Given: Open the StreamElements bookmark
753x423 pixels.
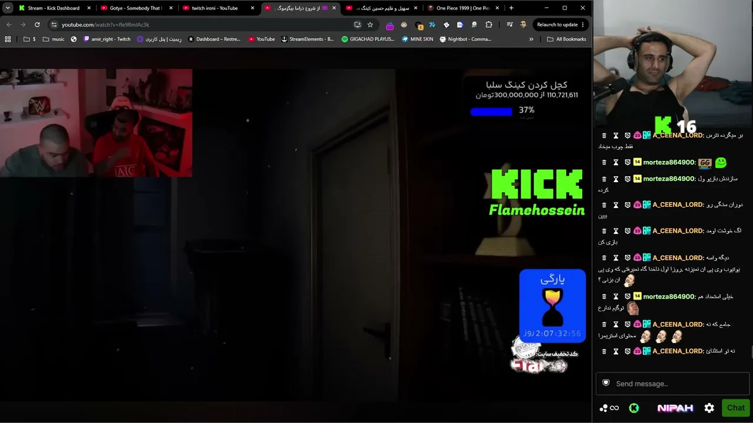Looking at the screenshot, I should tap(307, 39).
